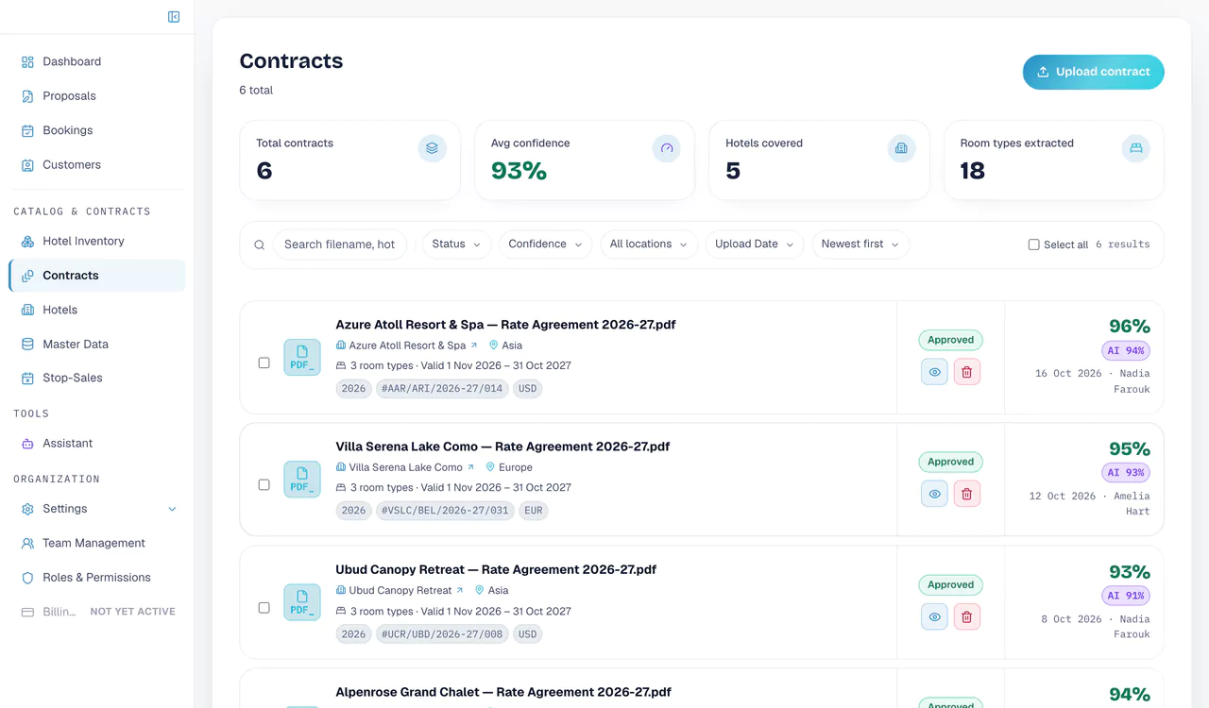Preview Villa Serena contract with eye icon
Image resolution: width=1209 pixels, height=708 pixels.
pyautogui.click(x=934, y=494)
